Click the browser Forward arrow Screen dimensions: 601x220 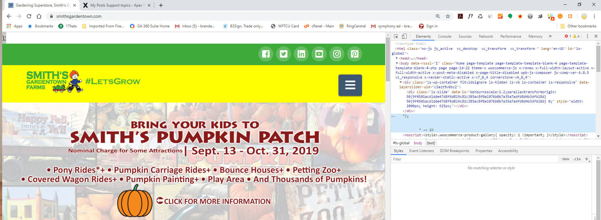pos(19,16)
